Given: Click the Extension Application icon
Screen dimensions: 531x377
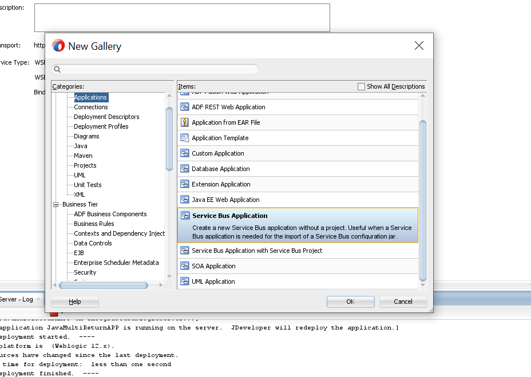Looking at the screenshot, I should [185, 184].
